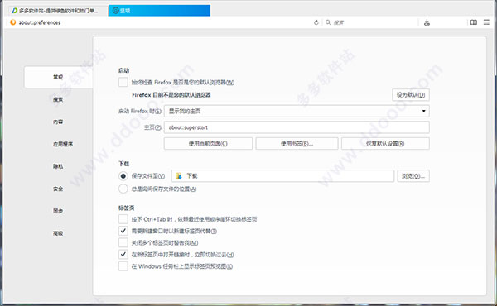Click the 浏览 button for download folder
497x306 pixels.
(x=413, y=176)
